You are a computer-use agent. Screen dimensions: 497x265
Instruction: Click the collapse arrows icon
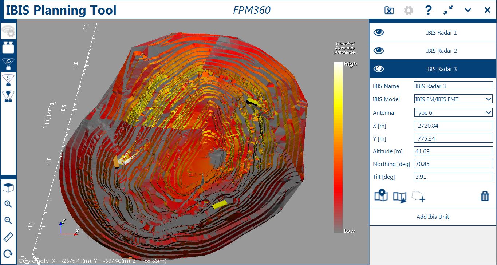(x=448, y=10)
